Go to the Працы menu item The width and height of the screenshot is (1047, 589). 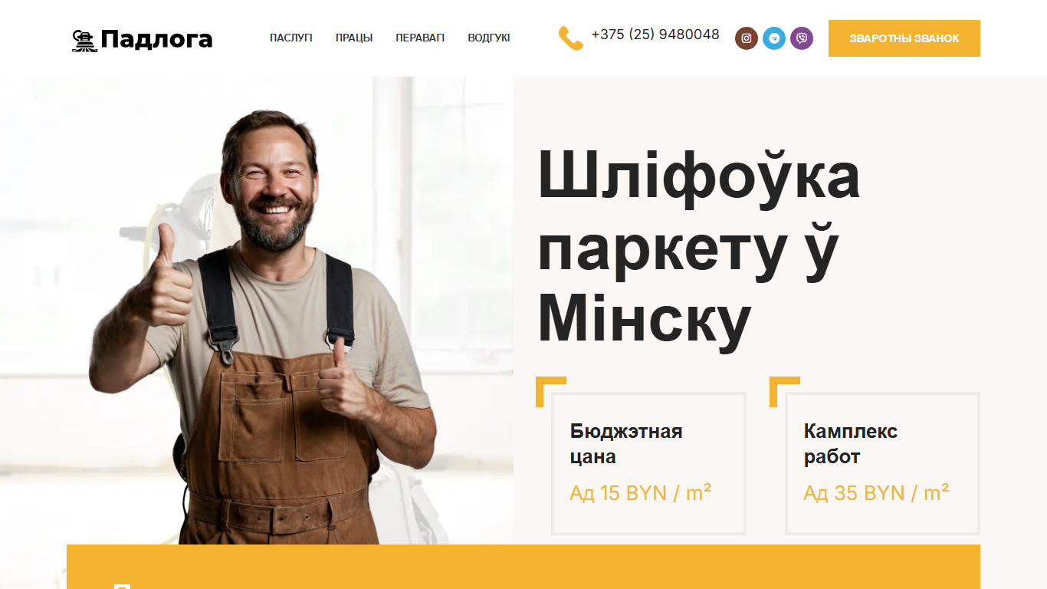tap(354, 38)
